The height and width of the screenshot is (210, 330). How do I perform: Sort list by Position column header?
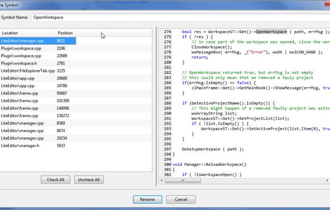pyautogui.click(x=66, y=33)
